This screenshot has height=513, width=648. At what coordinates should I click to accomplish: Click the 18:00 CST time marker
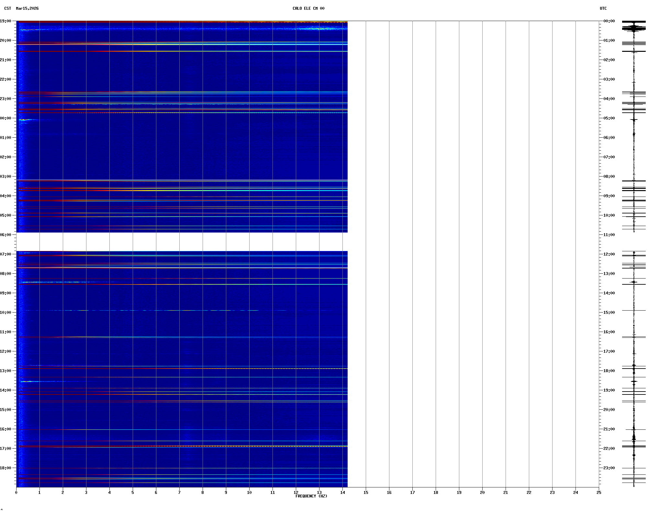(x=6, y=468)
